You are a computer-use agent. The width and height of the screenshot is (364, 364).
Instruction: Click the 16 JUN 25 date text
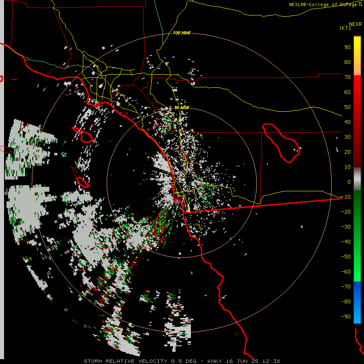click(242, 361)
